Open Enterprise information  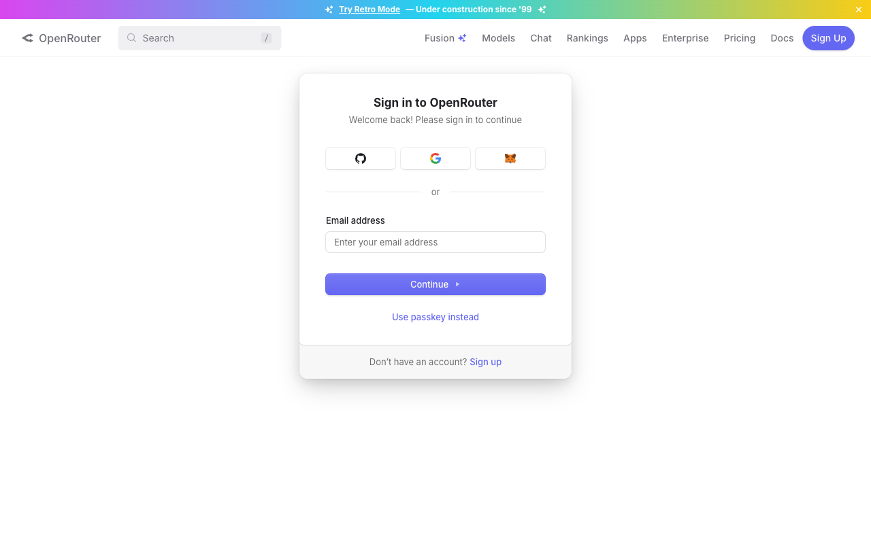click(x=685, y=38)
